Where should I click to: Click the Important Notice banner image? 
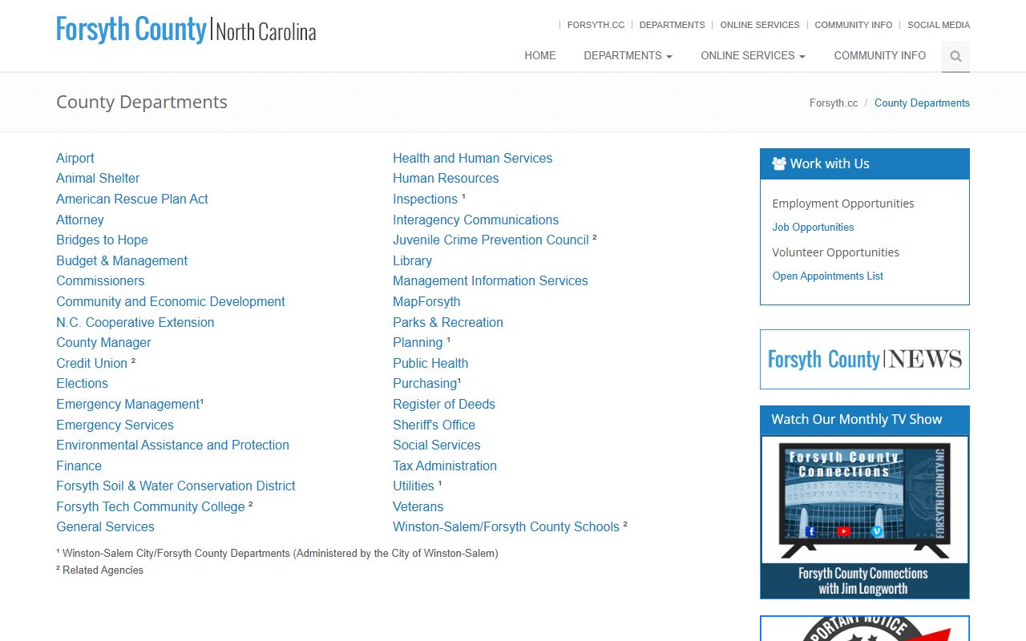tap(865, 628)
